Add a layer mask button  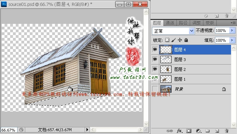(189, 131)
